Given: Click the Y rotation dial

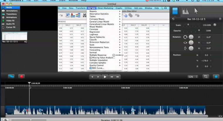Looking at the screenshot, I should 191,43.
